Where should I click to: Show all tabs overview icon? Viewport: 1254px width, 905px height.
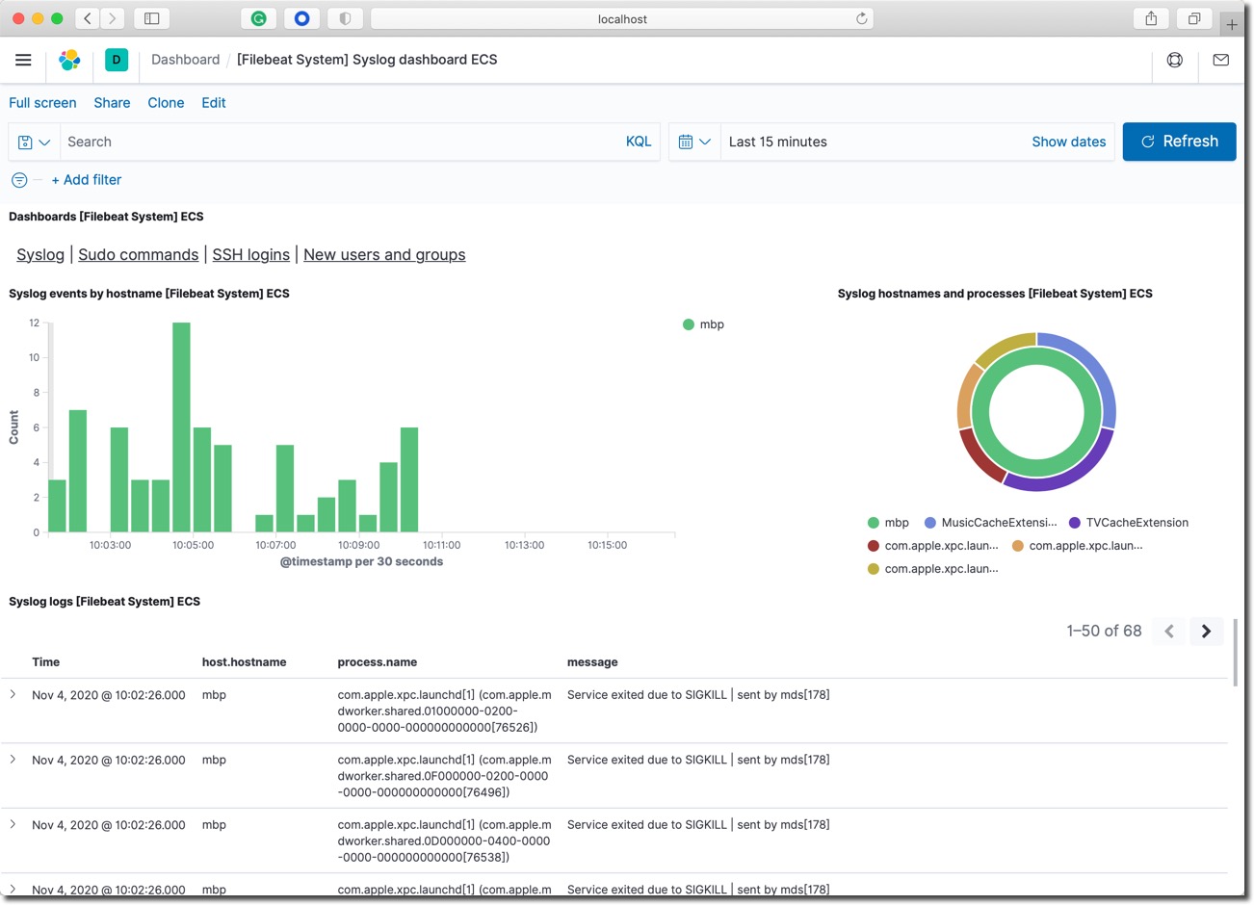click(1194, 18)
